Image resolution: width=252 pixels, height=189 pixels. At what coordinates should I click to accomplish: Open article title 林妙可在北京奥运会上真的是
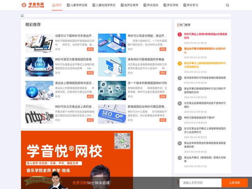(x=75, y=106)
